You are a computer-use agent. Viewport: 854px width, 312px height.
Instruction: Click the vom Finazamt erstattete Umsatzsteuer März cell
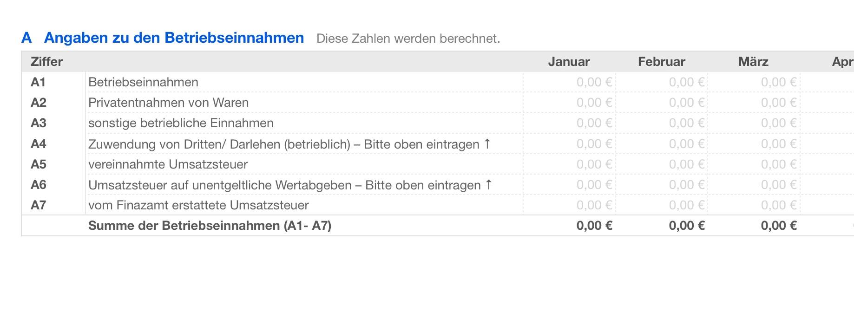pos(778,205)
